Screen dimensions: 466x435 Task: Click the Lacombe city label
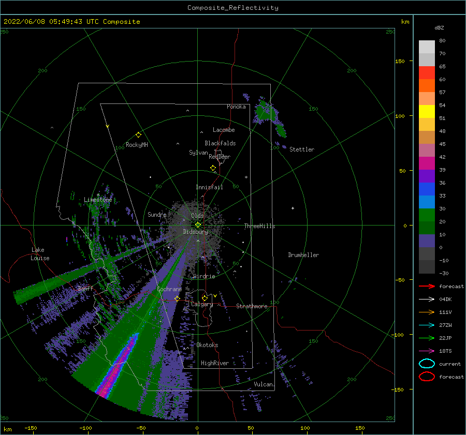[x=224, y=130]
